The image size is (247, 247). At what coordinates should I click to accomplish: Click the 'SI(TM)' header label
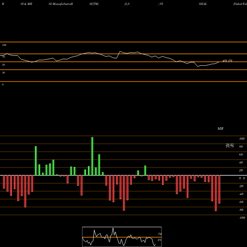click(x=94, y=4)
